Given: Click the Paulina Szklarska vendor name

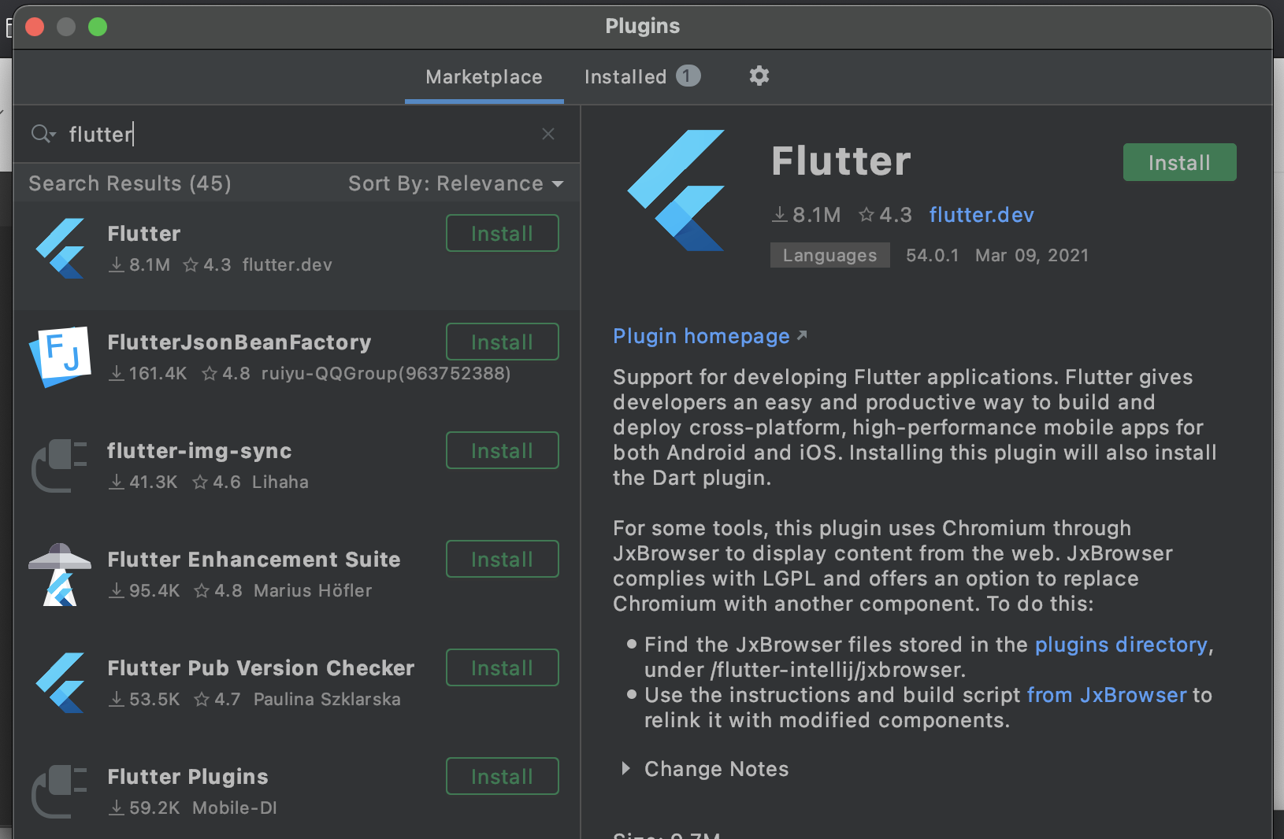Looking at the screenshot, I should [327, 699].
